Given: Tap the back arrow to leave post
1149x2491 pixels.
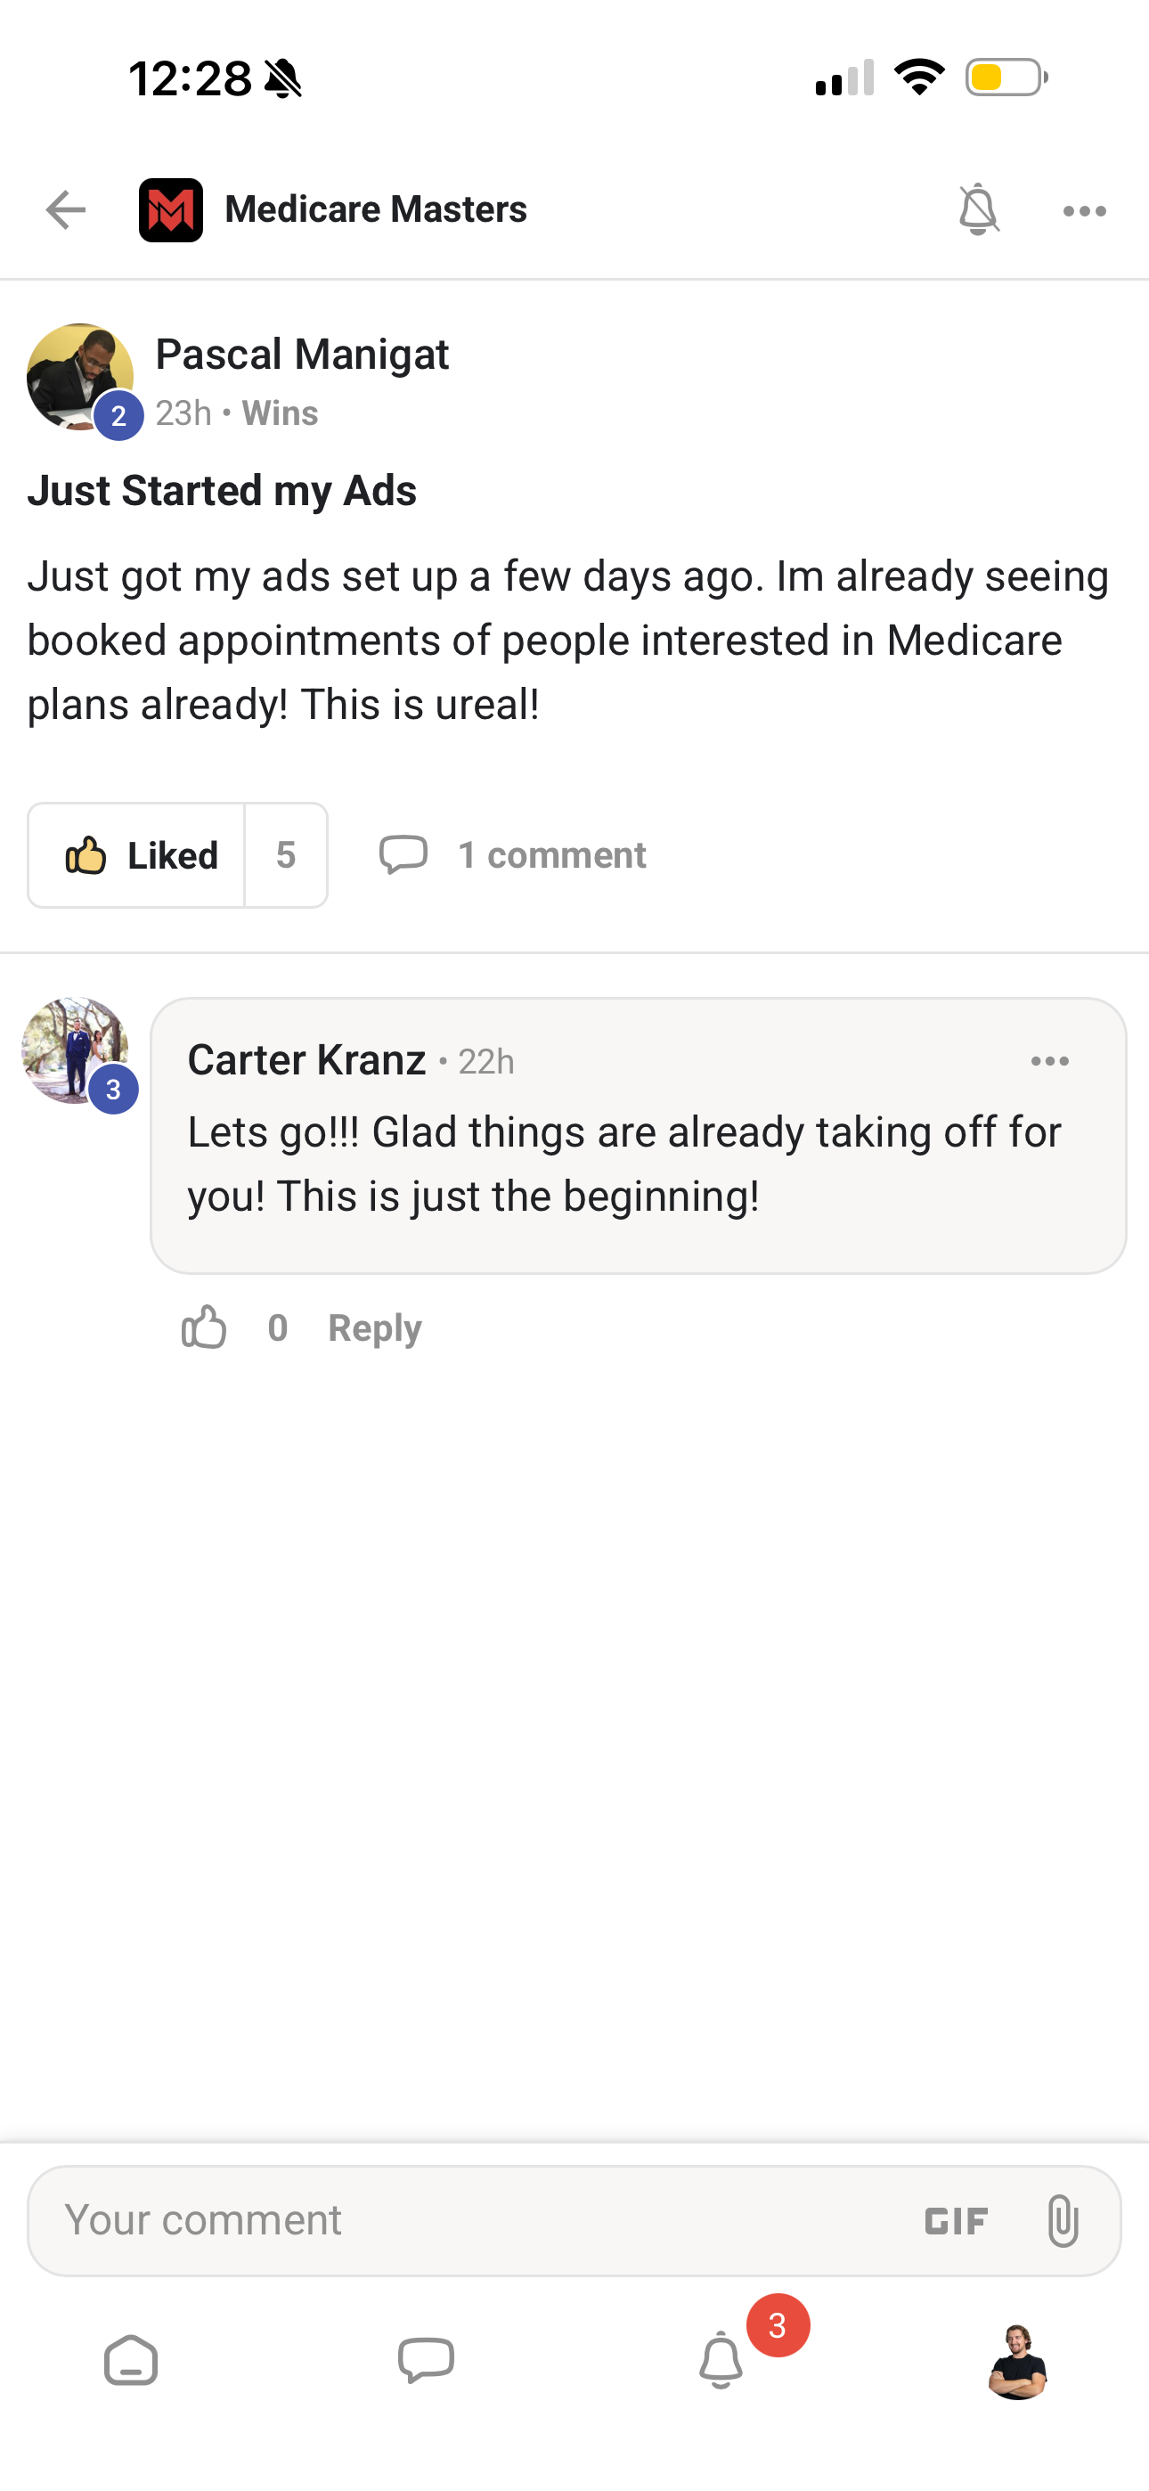Looking at the screenshot, I should [66, 210].
